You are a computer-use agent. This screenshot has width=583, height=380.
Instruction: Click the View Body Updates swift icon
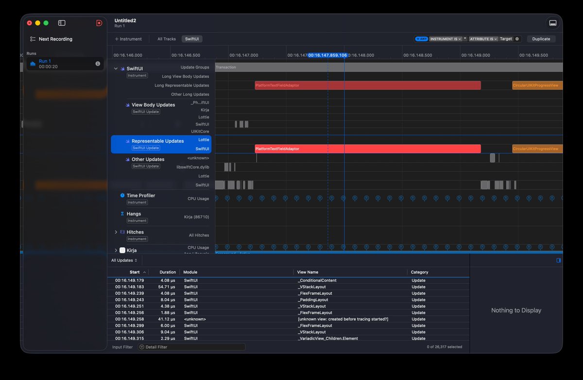128,105
